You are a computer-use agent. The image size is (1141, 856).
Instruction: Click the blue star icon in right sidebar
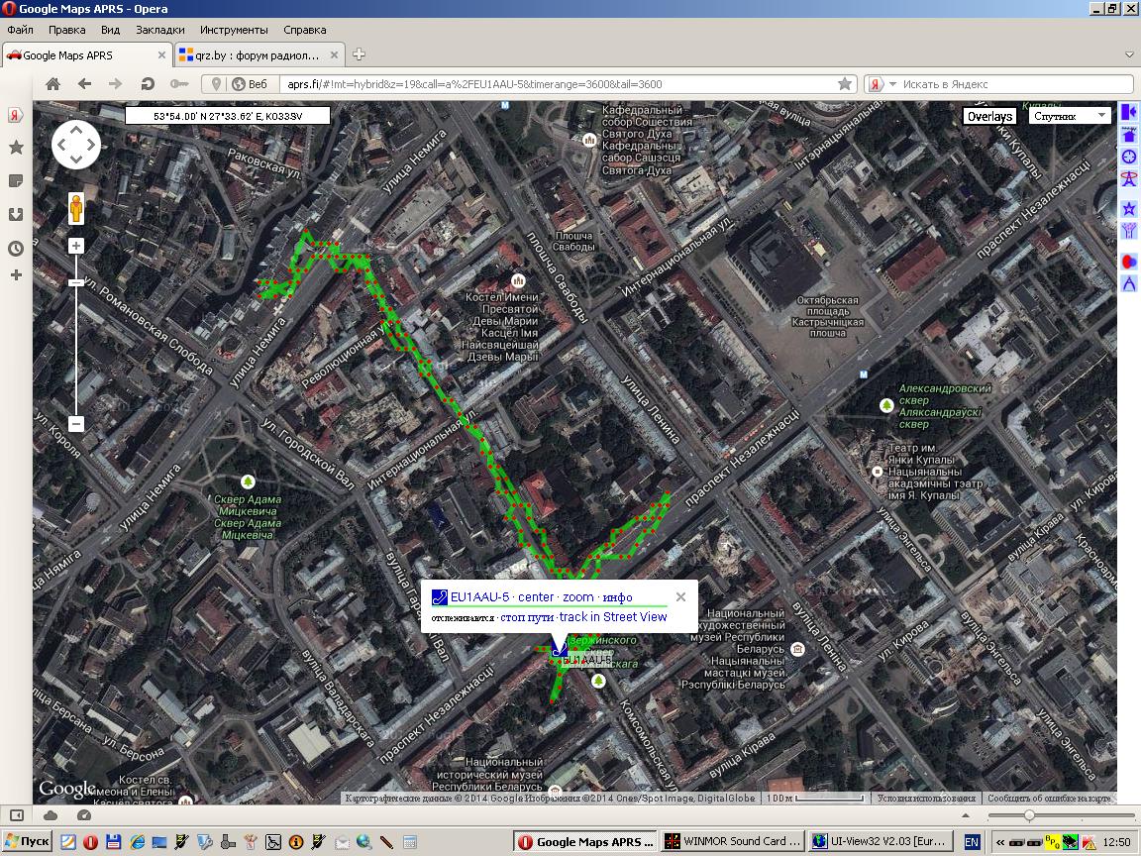pos(1128,208)
